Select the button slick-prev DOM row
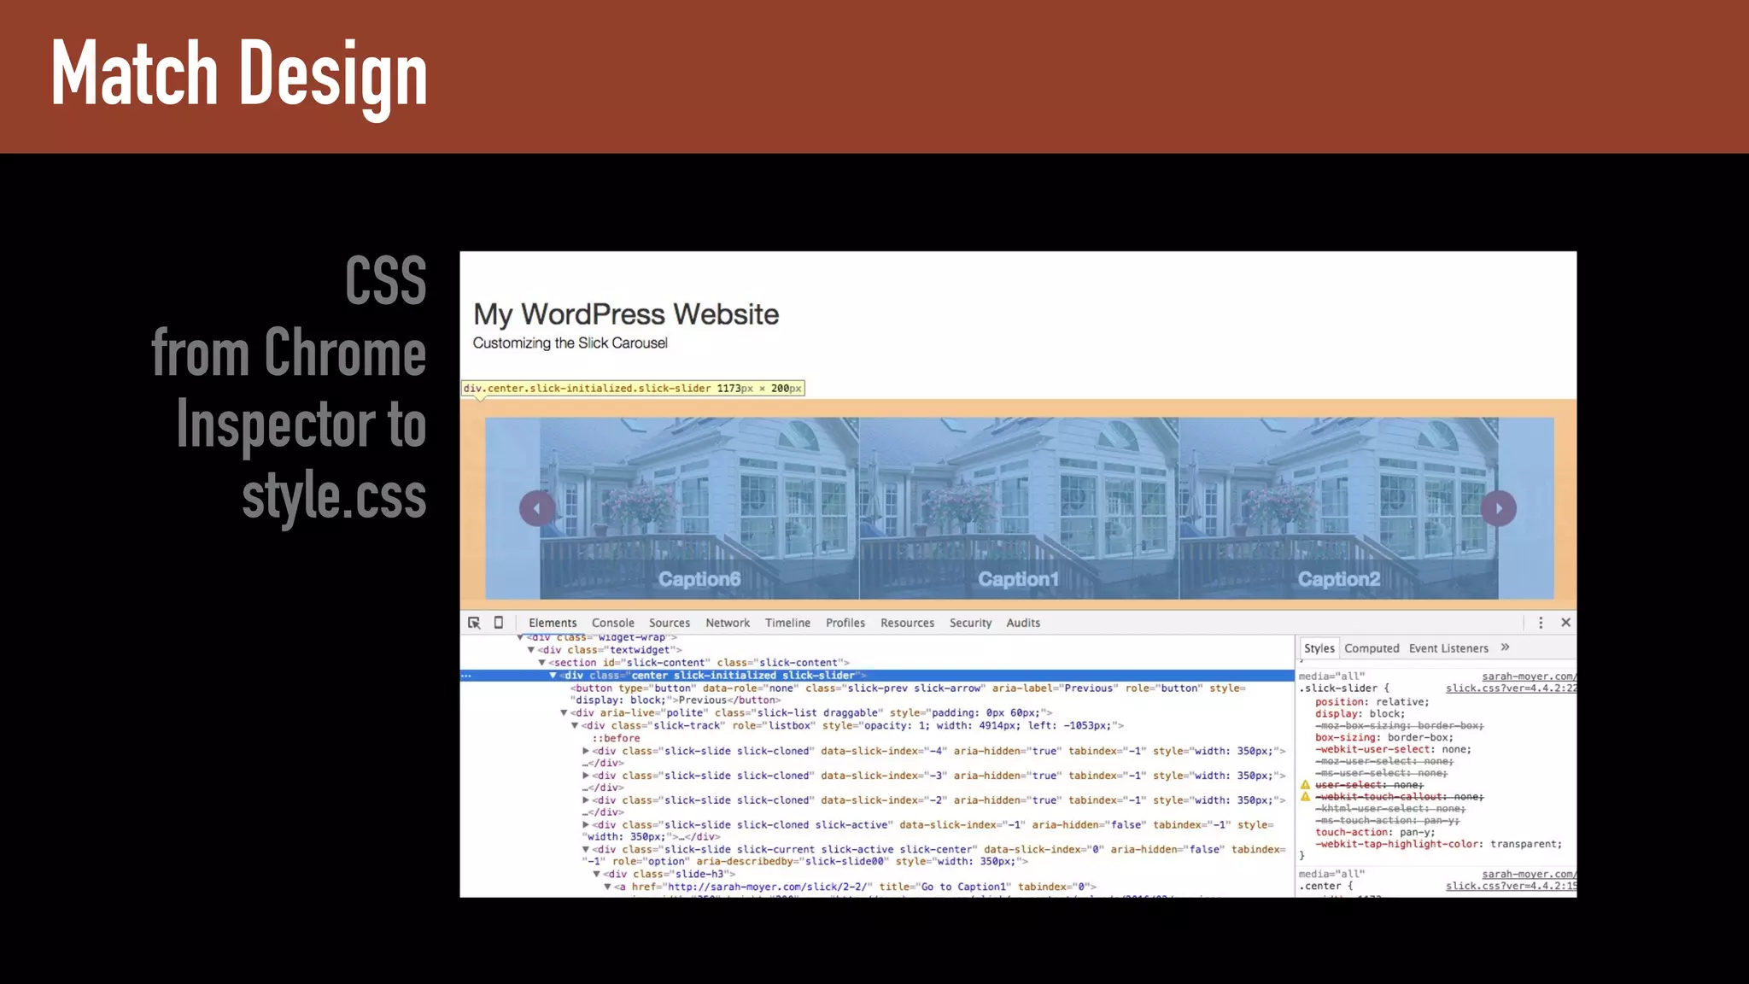 point(909,694)
